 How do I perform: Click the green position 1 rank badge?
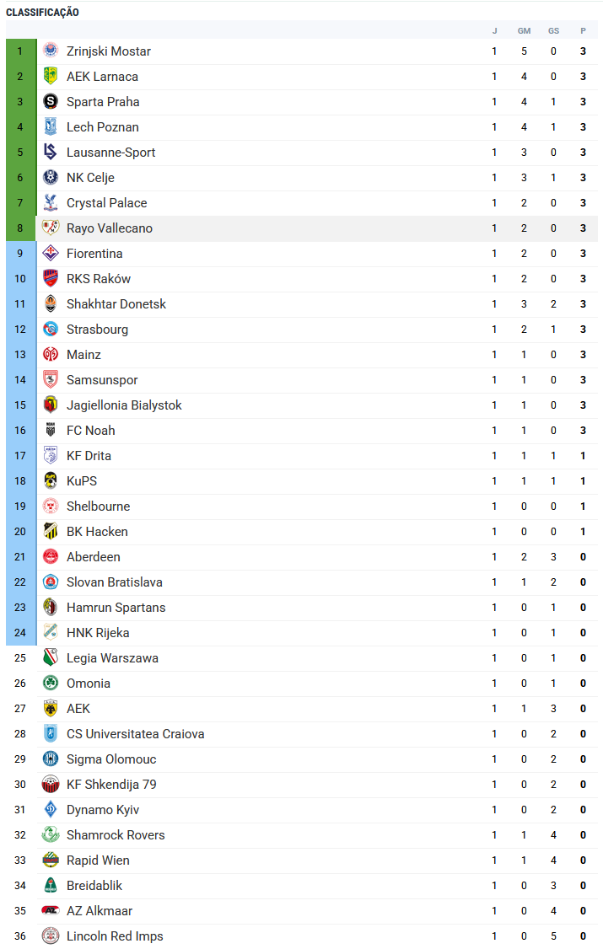20,51
